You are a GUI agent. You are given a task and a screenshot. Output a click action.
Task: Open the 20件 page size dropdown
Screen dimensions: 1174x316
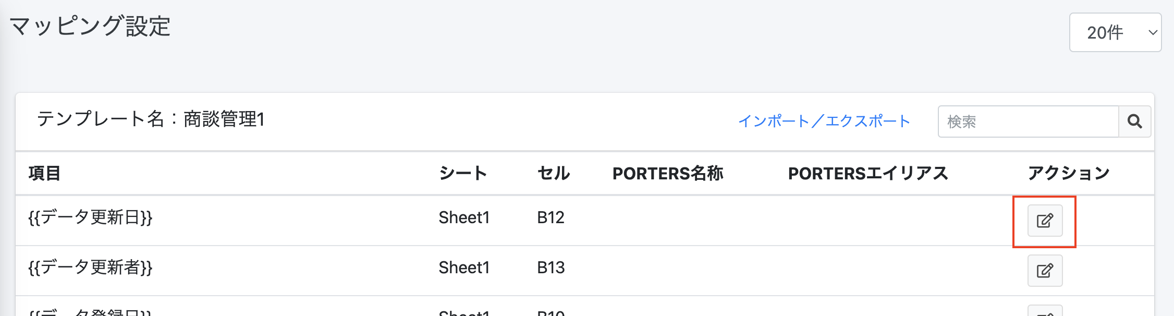[x=1115, y=32]
